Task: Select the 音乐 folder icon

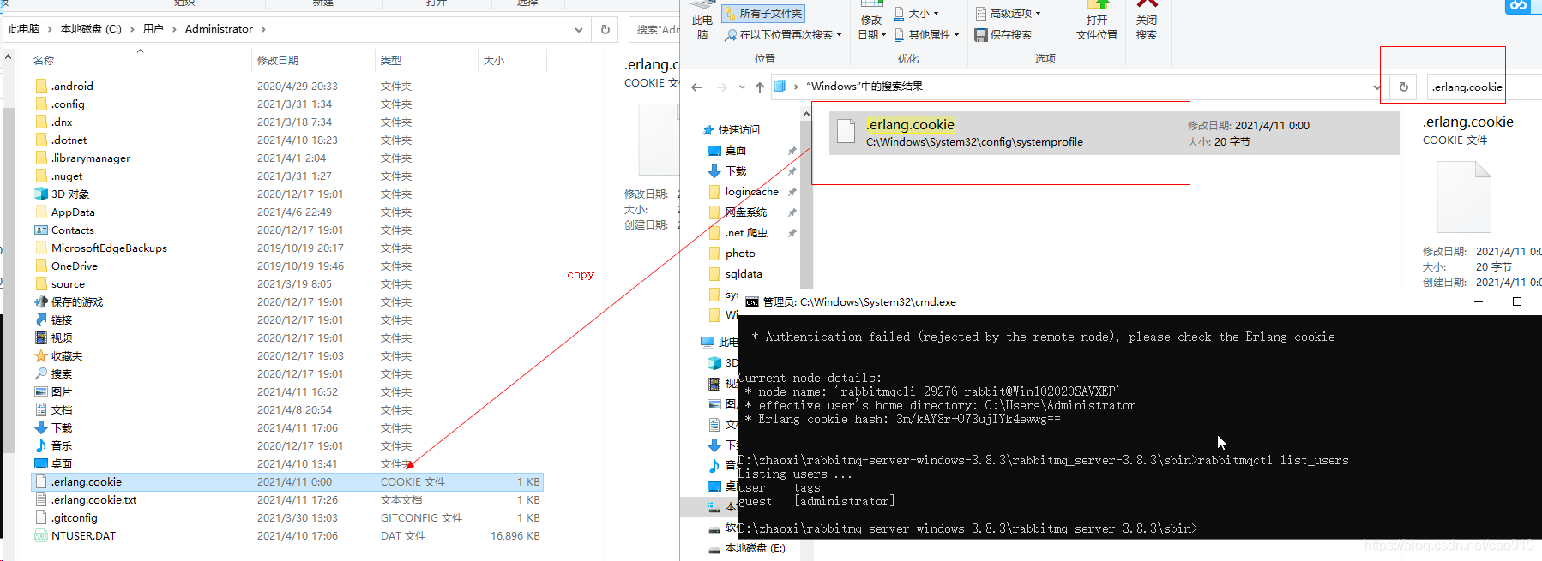Action: [41, 445]
